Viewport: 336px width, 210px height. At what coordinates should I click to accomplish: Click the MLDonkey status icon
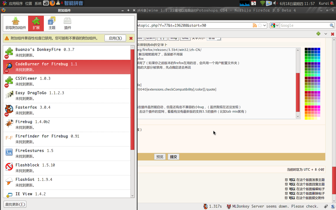tap(229, 206)
